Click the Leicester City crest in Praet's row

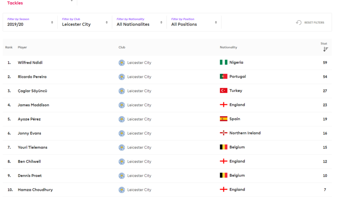(x=122, y=176)
